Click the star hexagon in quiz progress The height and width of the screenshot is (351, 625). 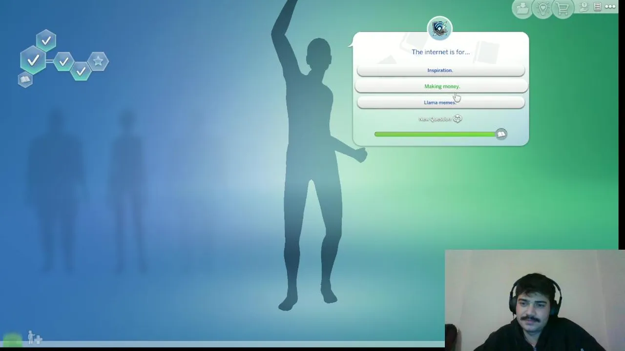tap(98, 61)
